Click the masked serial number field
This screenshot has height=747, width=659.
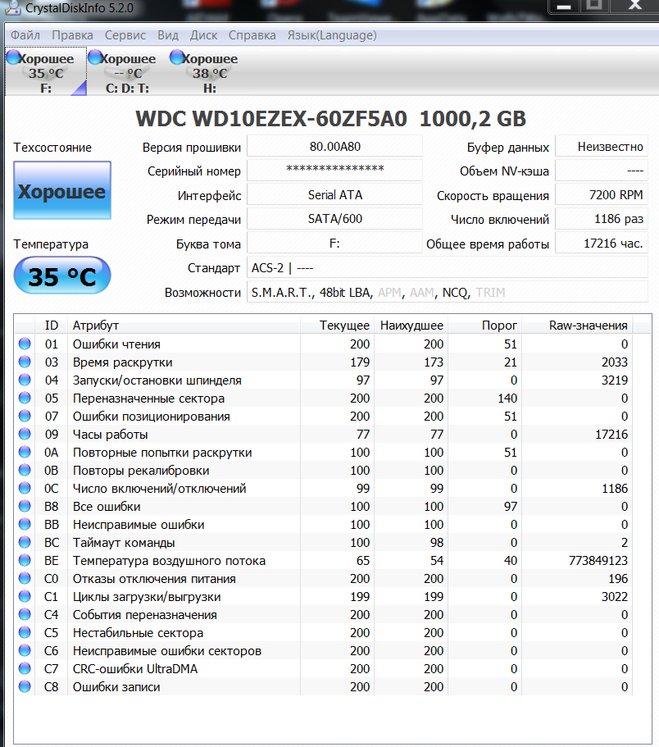[334, 170]
